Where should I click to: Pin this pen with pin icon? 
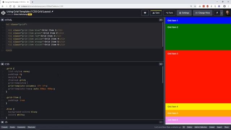(217, 13)
